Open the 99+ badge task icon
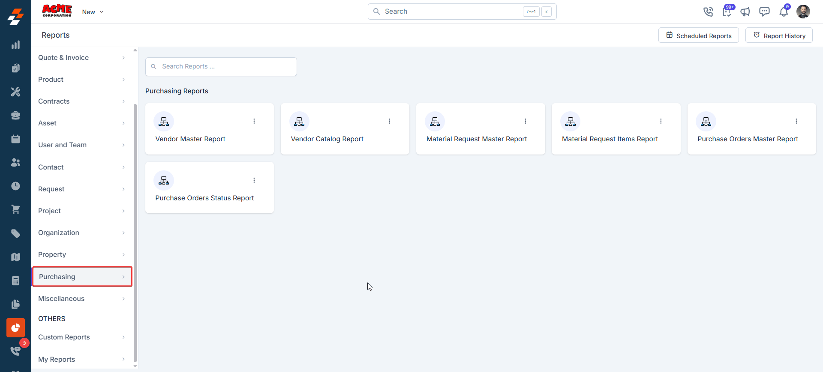823x372 pixels. pos(727,12)
